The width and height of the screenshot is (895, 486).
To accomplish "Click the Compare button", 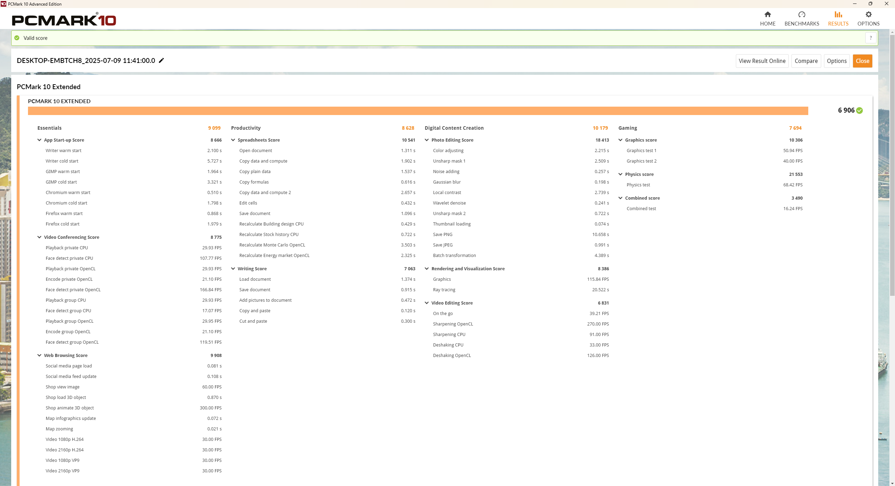I will coord(806,61).
